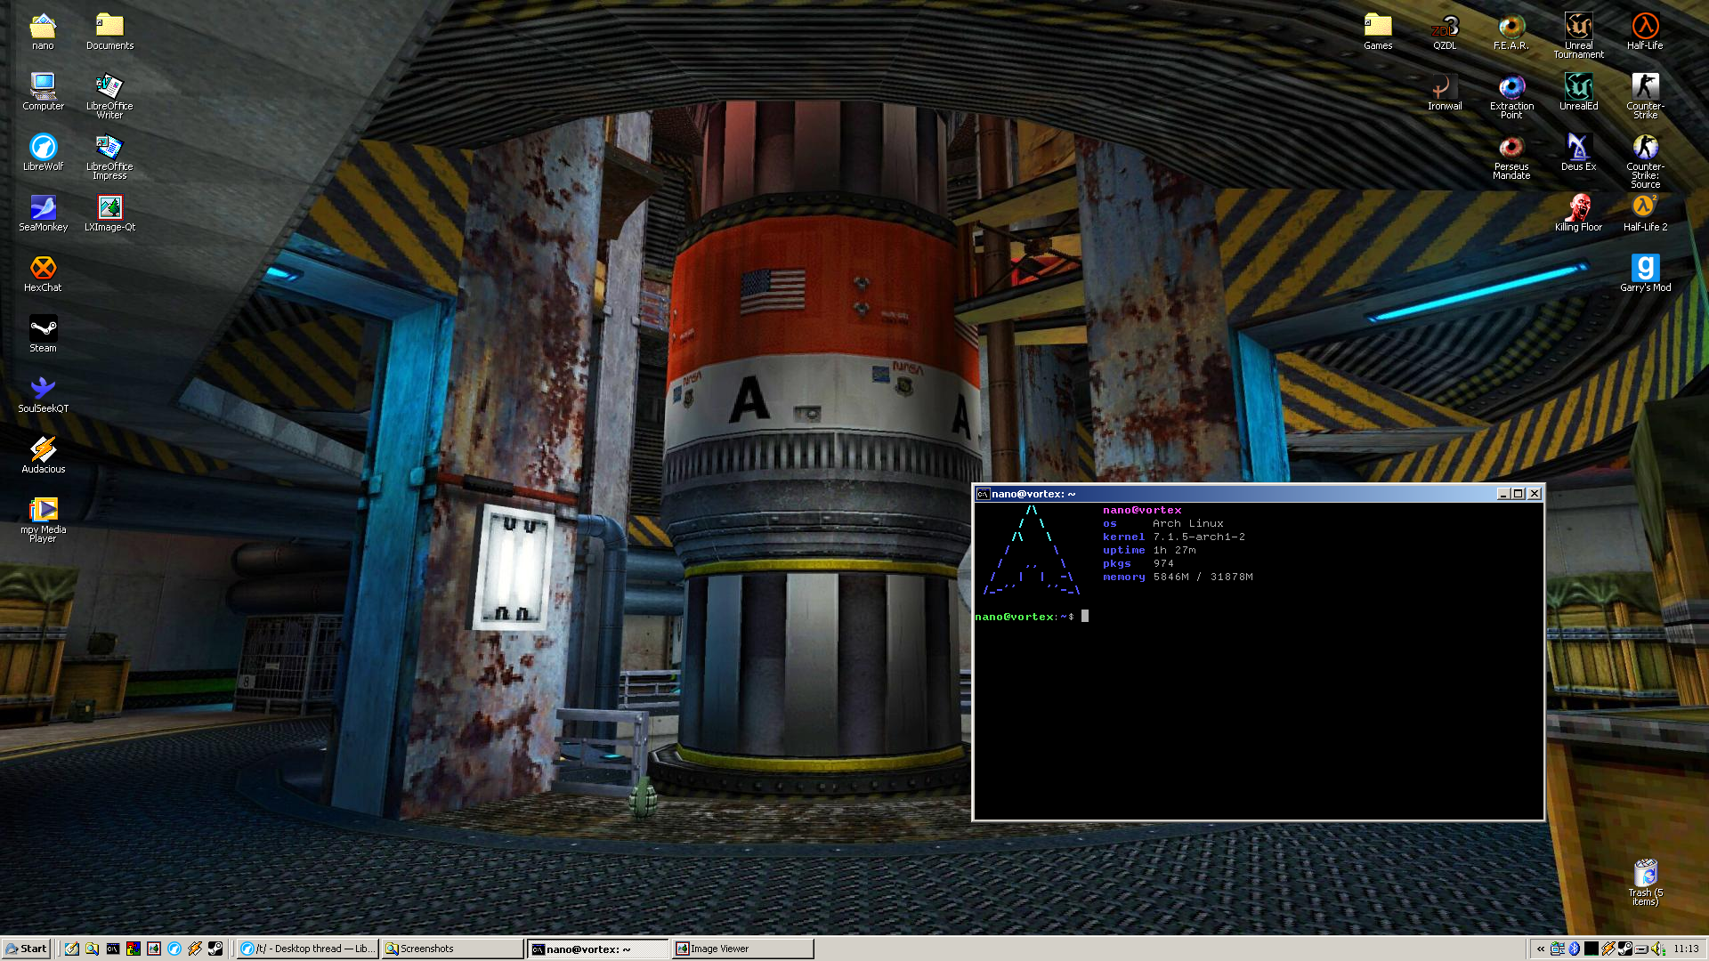Click the HexChat desktop icon

43,274
